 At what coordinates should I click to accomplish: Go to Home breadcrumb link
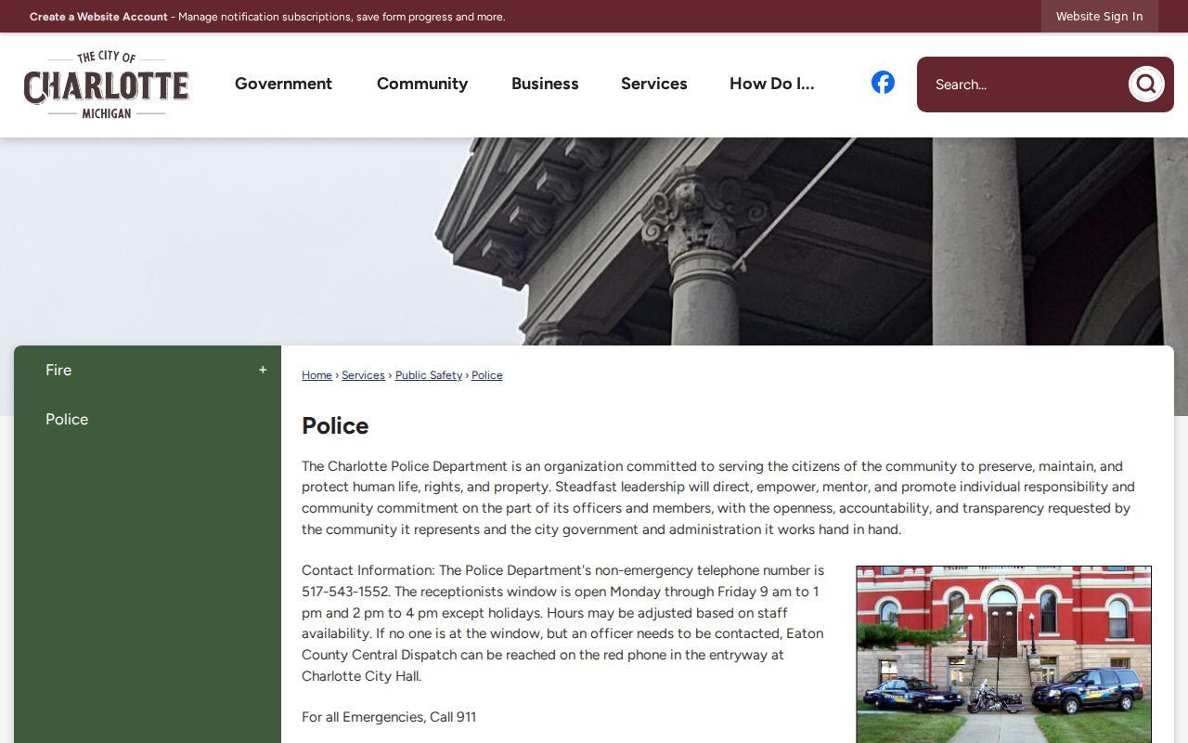pos(316,375)
